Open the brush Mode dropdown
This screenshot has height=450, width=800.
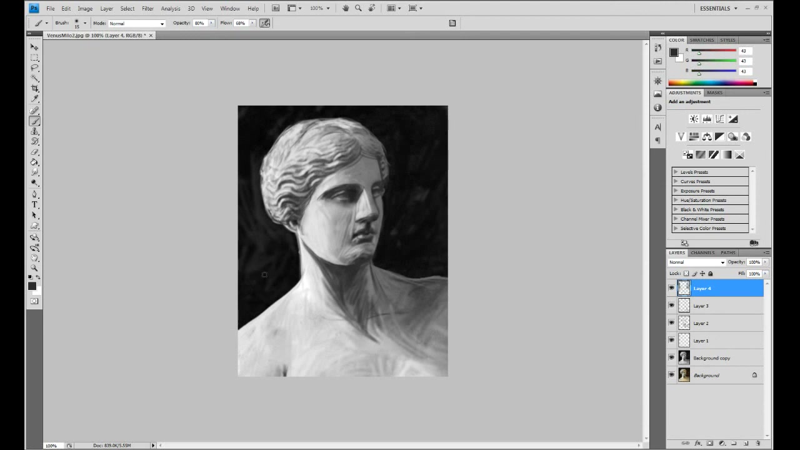[x=137, y=23]
